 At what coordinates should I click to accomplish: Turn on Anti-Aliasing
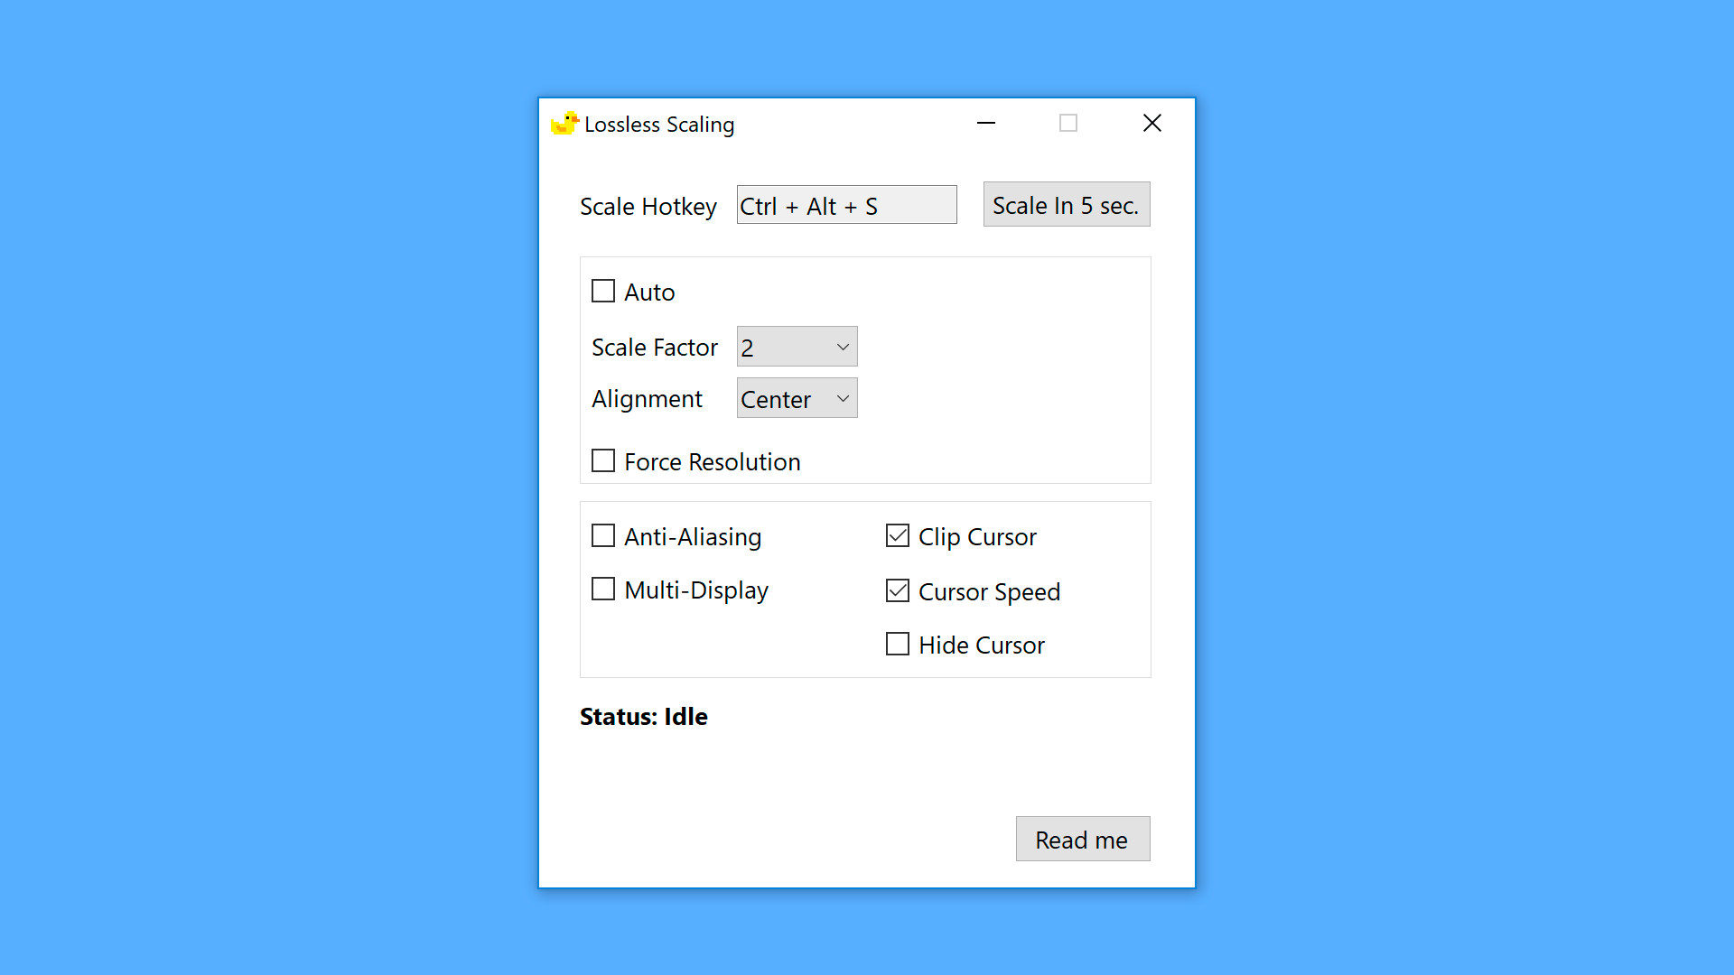603,536
